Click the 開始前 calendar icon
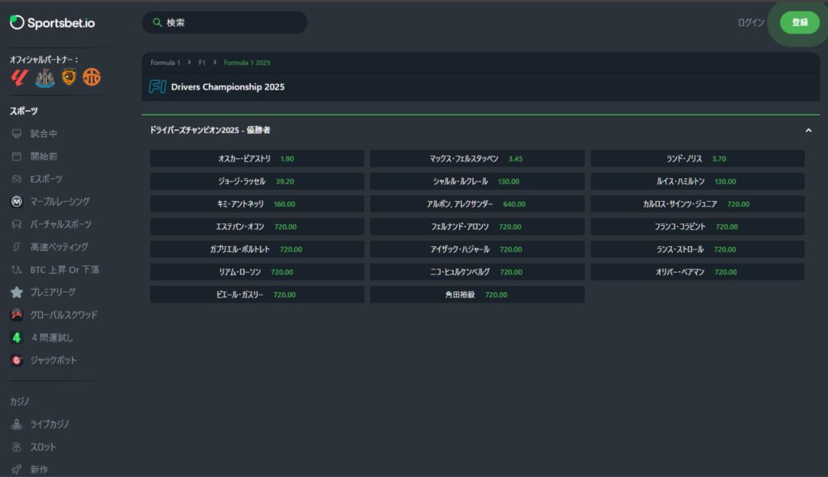 pyautogui.click(x=17, y=157)
